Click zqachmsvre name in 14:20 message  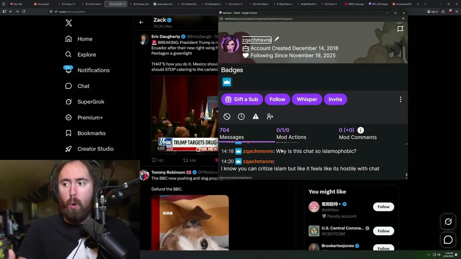[258, 161]
